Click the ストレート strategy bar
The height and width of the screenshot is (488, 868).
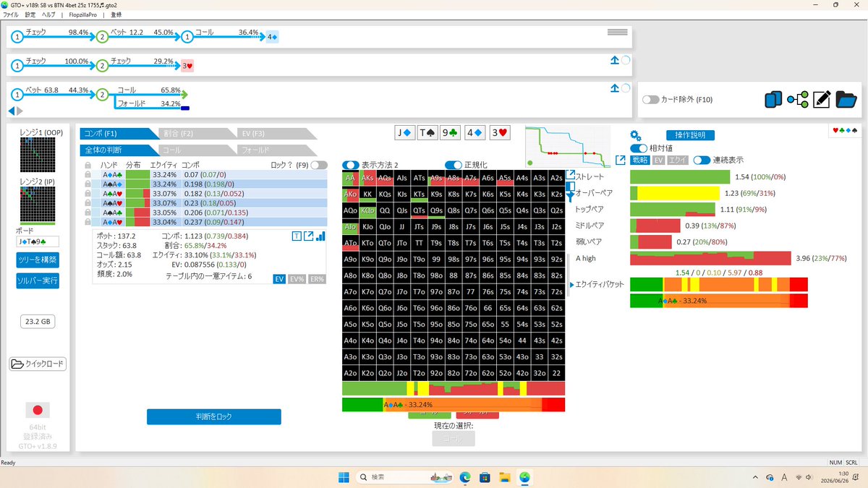pos(680,177)
